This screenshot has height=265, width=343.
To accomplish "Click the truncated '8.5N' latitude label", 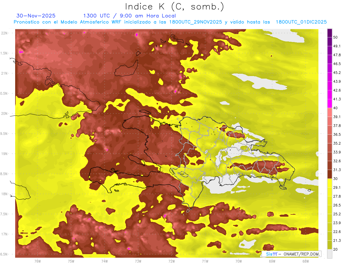I will 4,174.
